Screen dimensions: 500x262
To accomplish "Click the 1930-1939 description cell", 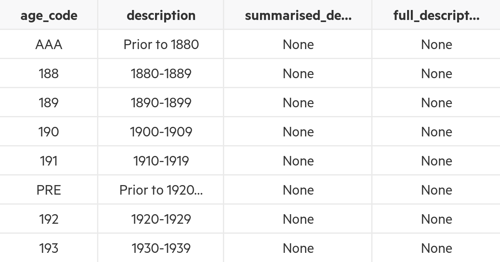I will 161,248.
